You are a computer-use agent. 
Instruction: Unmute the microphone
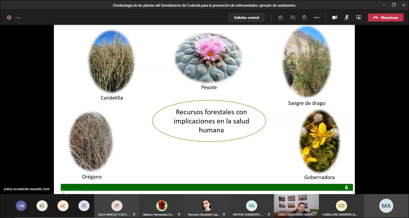(347, 18)
